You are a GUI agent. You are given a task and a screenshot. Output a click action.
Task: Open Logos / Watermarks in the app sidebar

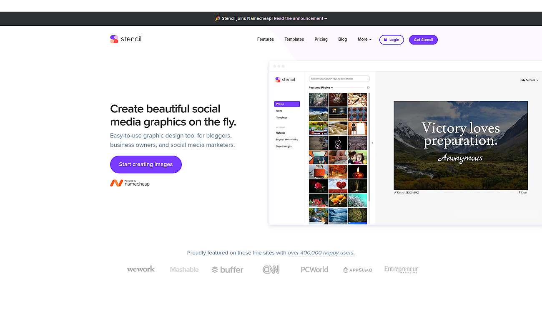coord(287,139)
